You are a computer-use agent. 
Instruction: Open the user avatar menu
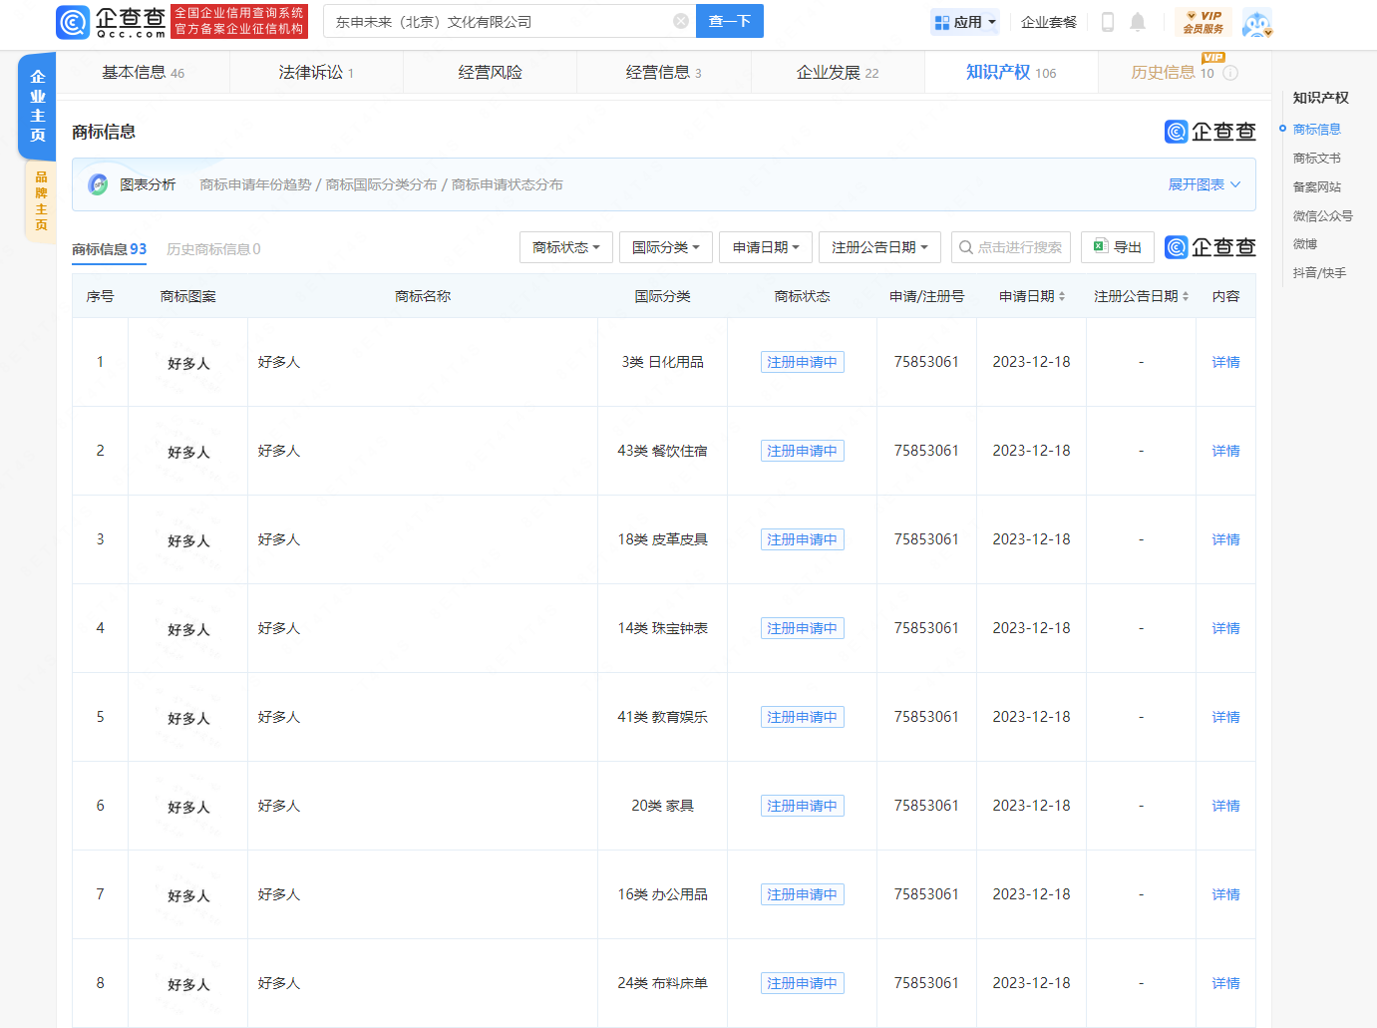coord(1257,23)
